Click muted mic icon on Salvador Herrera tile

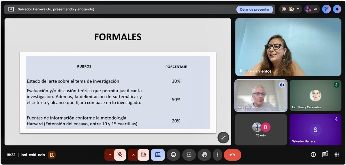click(x=336, y=119)
